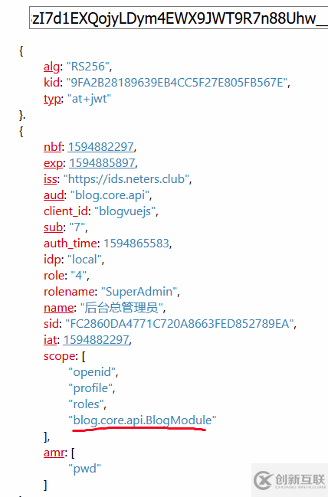The image size is (328, 497).
Task: Click the nbf timestamp value 1594882297
Action: coord(101,146)
